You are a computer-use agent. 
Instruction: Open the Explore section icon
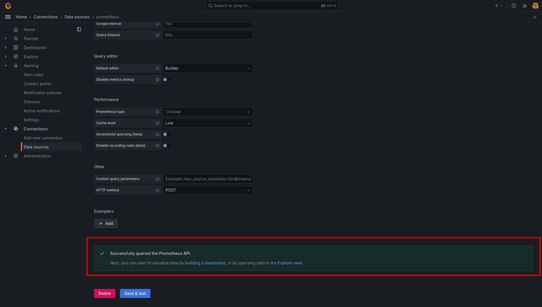(x=16, y=56)
